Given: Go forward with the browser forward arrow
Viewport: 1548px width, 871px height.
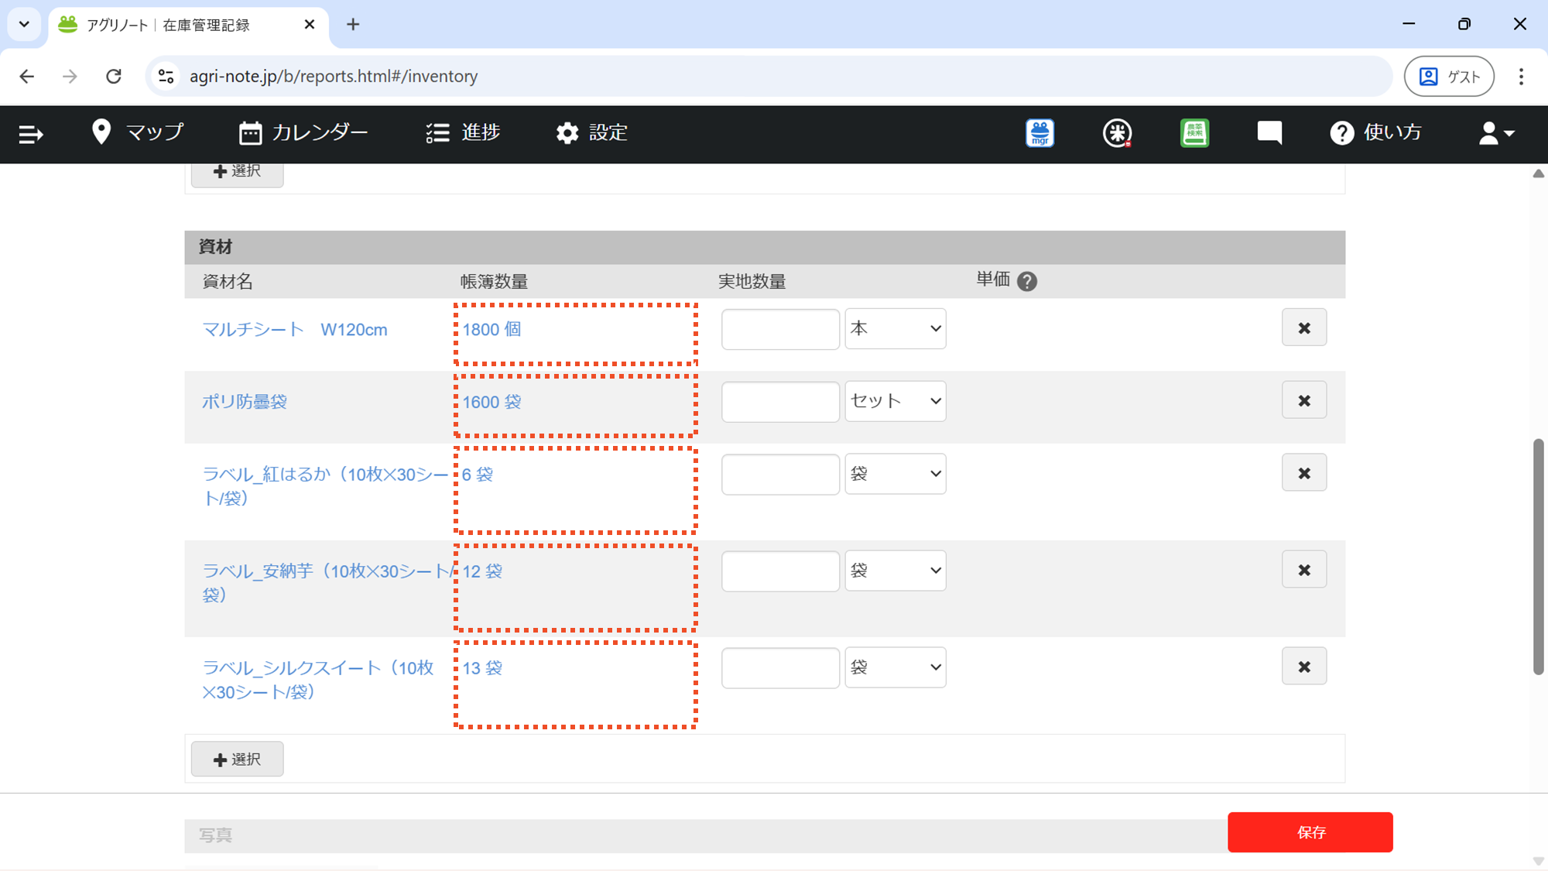Looking at the screenshot, I should tap(70, 76).
